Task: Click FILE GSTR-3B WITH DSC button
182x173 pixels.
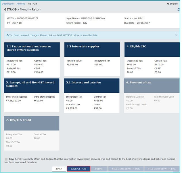Action: click(126, 169)
